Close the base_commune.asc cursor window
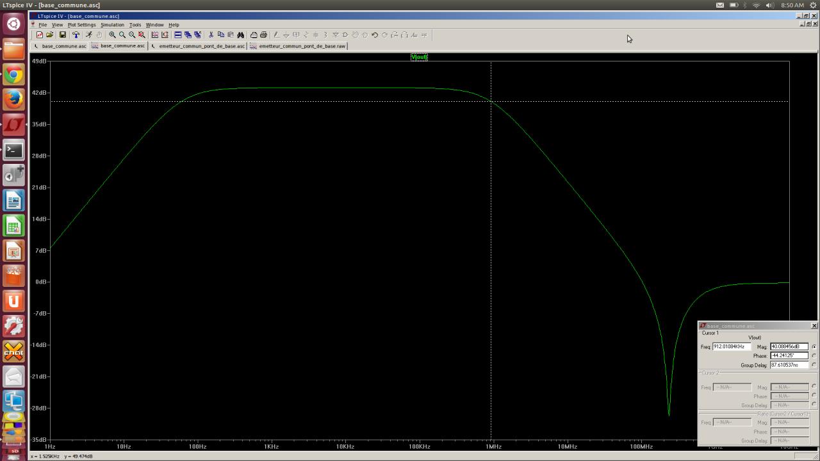The width and height of the screenshot is (820, 461). 814,326
